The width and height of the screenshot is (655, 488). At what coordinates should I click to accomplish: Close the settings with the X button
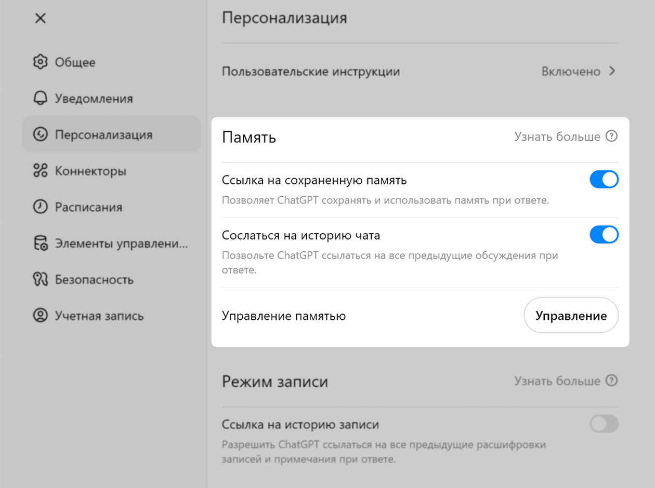[x=40, y=19]
